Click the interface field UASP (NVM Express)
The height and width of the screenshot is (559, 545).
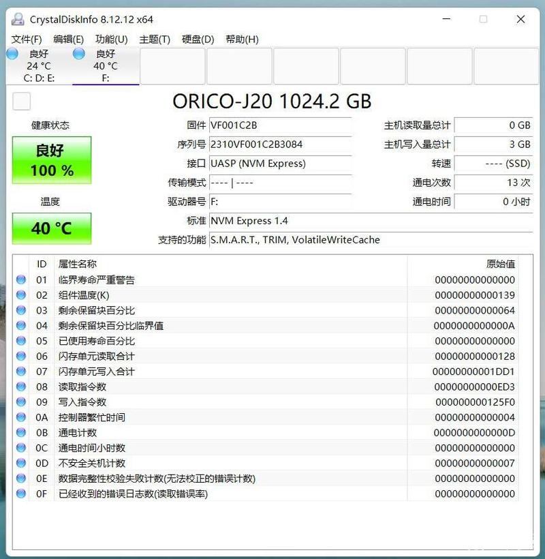click(x=281, y=164)
